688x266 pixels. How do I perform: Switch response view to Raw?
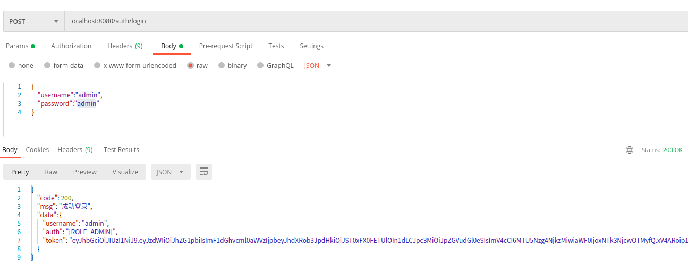click(51, 172)
